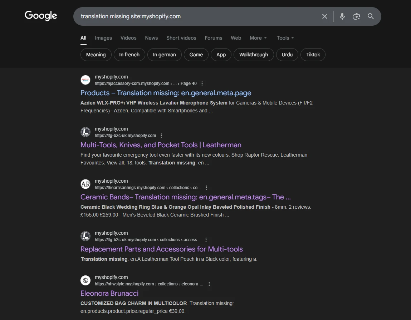Select the App suggestion chip
The width and height of the screenshot is (411, 320).
pyautogui.click(x=221, y=55)
